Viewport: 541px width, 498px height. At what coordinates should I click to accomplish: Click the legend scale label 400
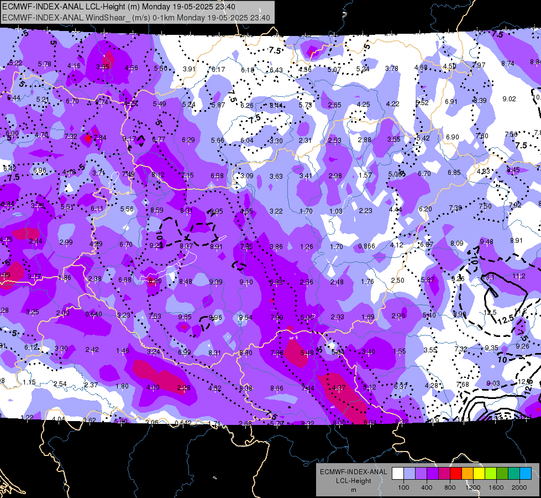tap(427, 487)
